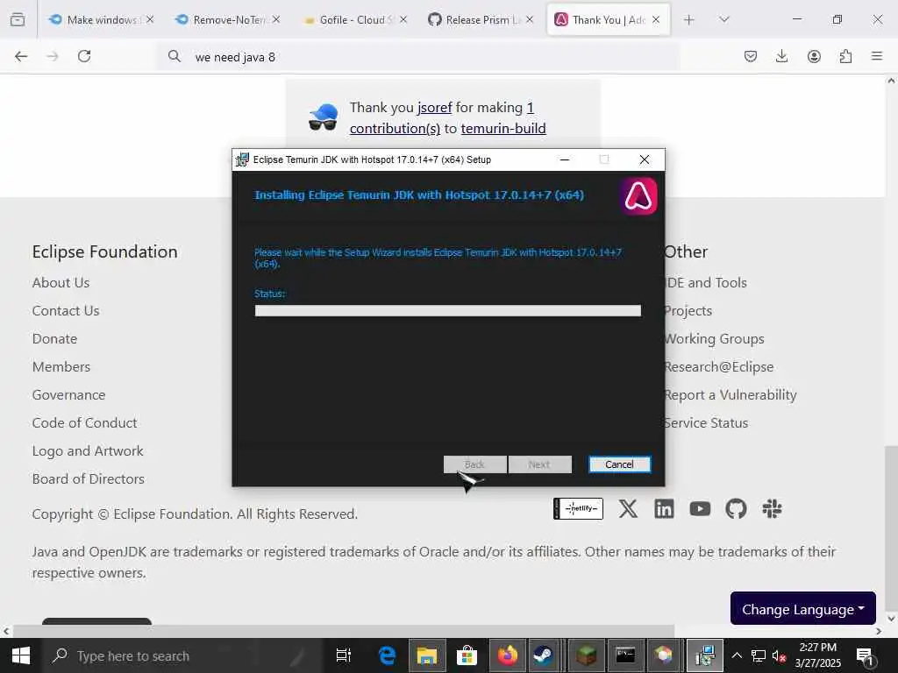The height and width of the screenshot is (673, 898).
Task: Open the Research@Eclipse link
Action: point(719,367)
